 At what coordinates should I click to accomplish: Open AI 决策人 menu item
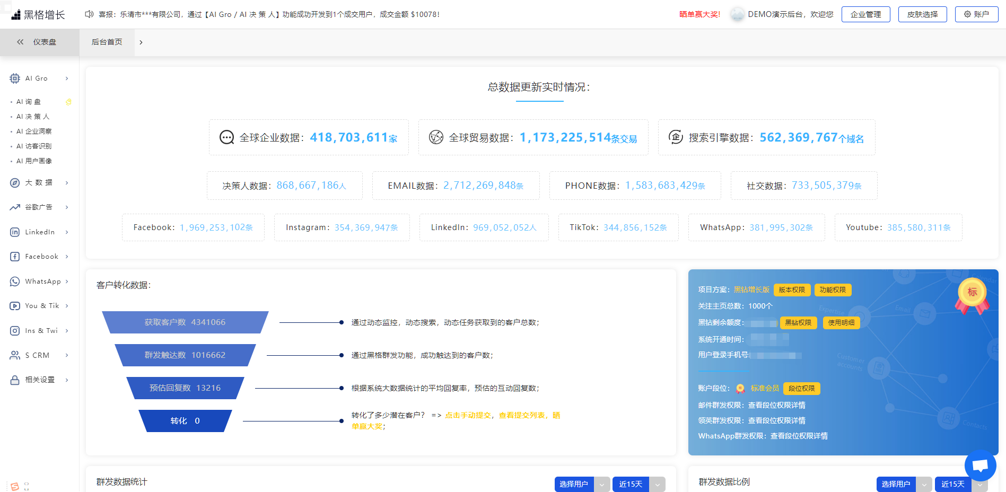click(33, 117)
